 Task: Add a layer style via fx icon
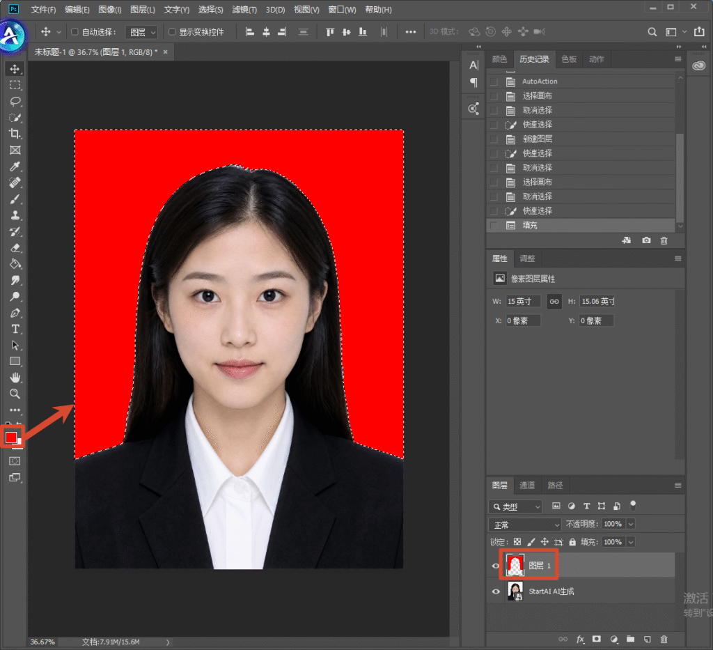(580, 640)
